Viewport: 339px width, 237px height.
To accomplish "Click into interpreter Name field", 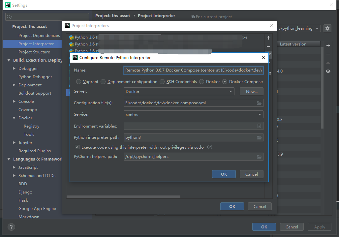I will [x=194, y=70].
